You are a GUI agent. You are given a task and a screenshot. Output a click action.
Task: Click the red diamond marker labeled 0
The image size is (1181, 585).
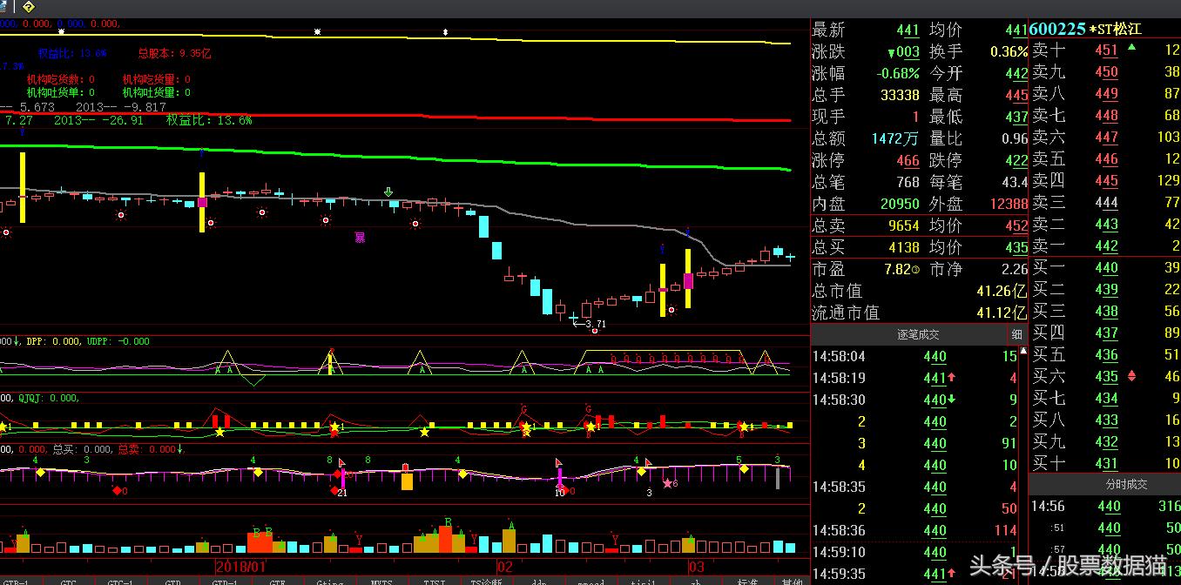[117, 490]
